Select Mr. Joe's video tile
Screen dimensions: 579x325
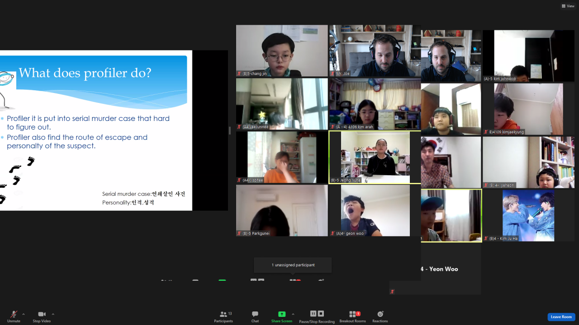(375, 51)
